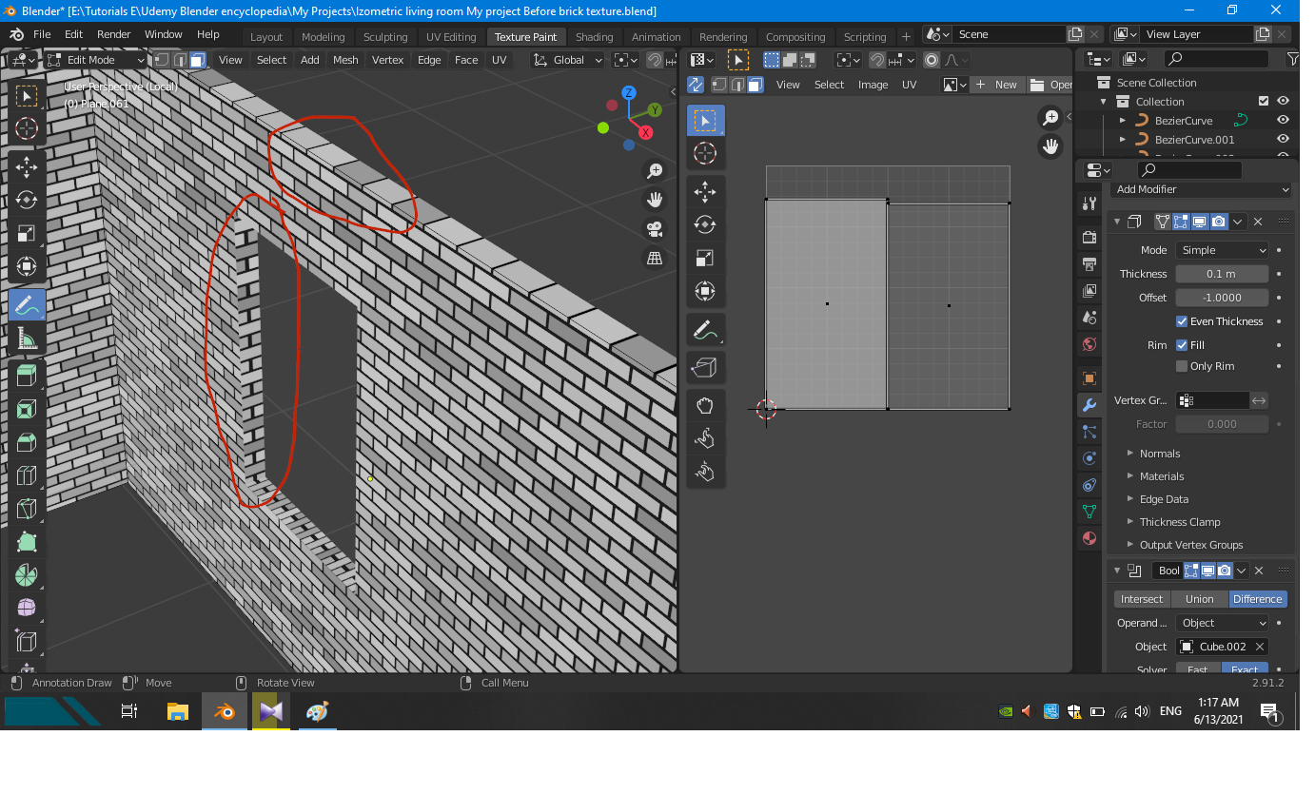Open Global transform orientation dropdown
Image resolution: width=1315 pixels, height=794 pixels.
[x=568, y=60]
